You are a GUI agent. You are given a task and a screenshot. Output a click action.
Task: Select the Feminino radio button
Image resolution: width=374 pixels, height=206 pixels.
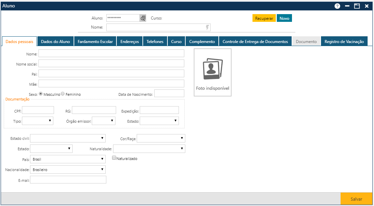coord(63,94)
